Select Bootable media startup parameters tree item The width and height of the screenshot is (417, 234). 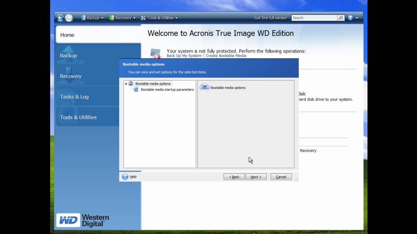tap(167, 89)
